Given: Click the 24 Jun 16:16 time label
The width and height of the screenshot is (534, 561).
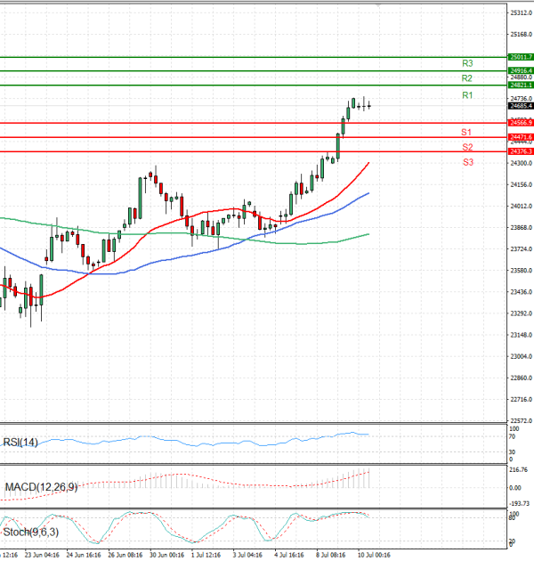Looking at the screenshot, I should [x=84, y=556].
